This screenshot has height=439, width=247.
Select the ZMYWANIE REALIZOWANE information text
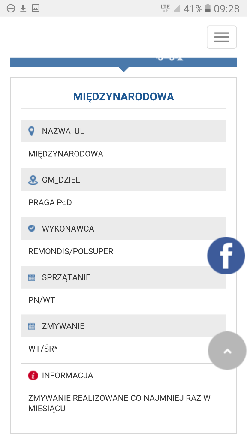[x=119, y=403]
